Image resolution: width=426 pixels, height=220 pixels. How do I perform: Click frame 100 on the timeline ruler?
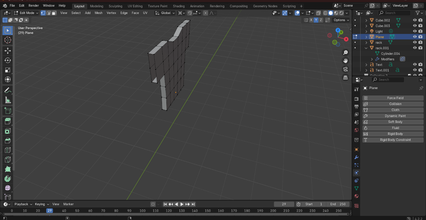point(142,211)
